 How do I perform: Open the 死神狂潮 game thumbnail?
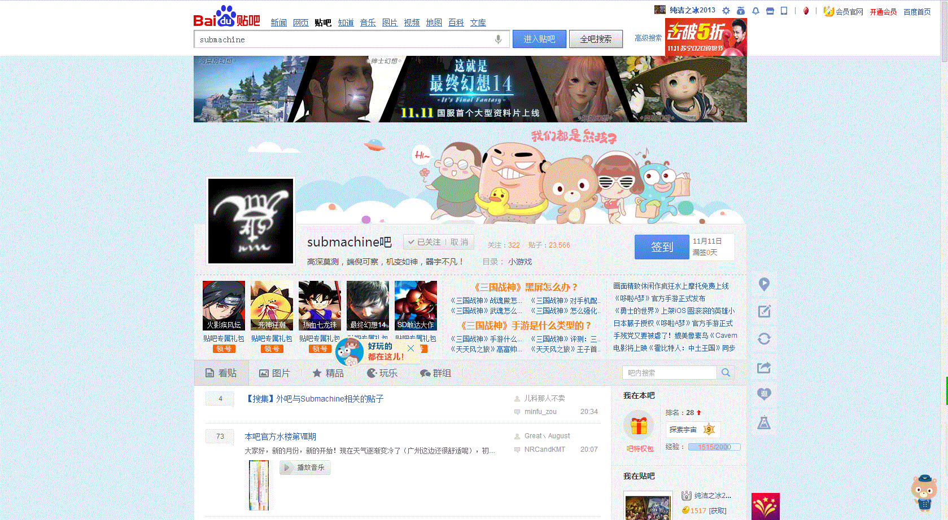click(x=272, y=306)
